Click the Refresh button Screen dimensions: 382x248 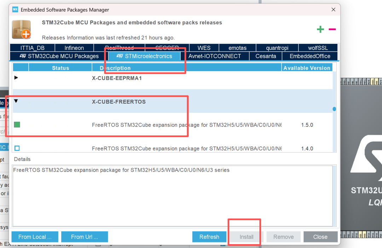coord(209,237)
